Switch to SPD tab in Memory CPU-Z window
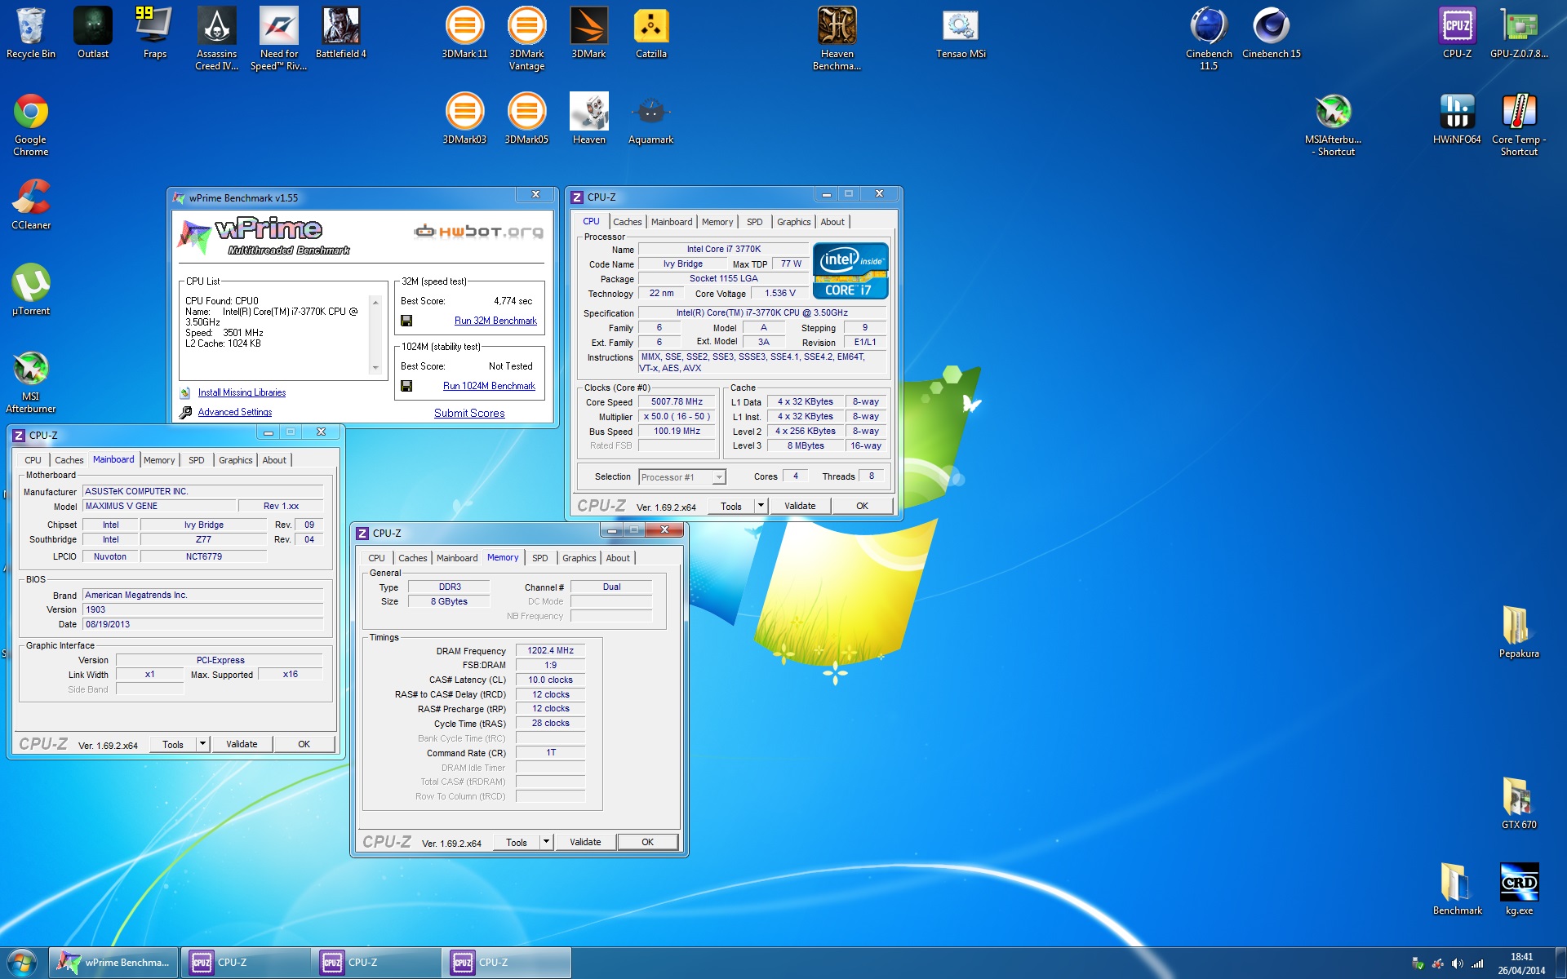The width and height of the screenshot is (1567, 979). coord(540,558)
